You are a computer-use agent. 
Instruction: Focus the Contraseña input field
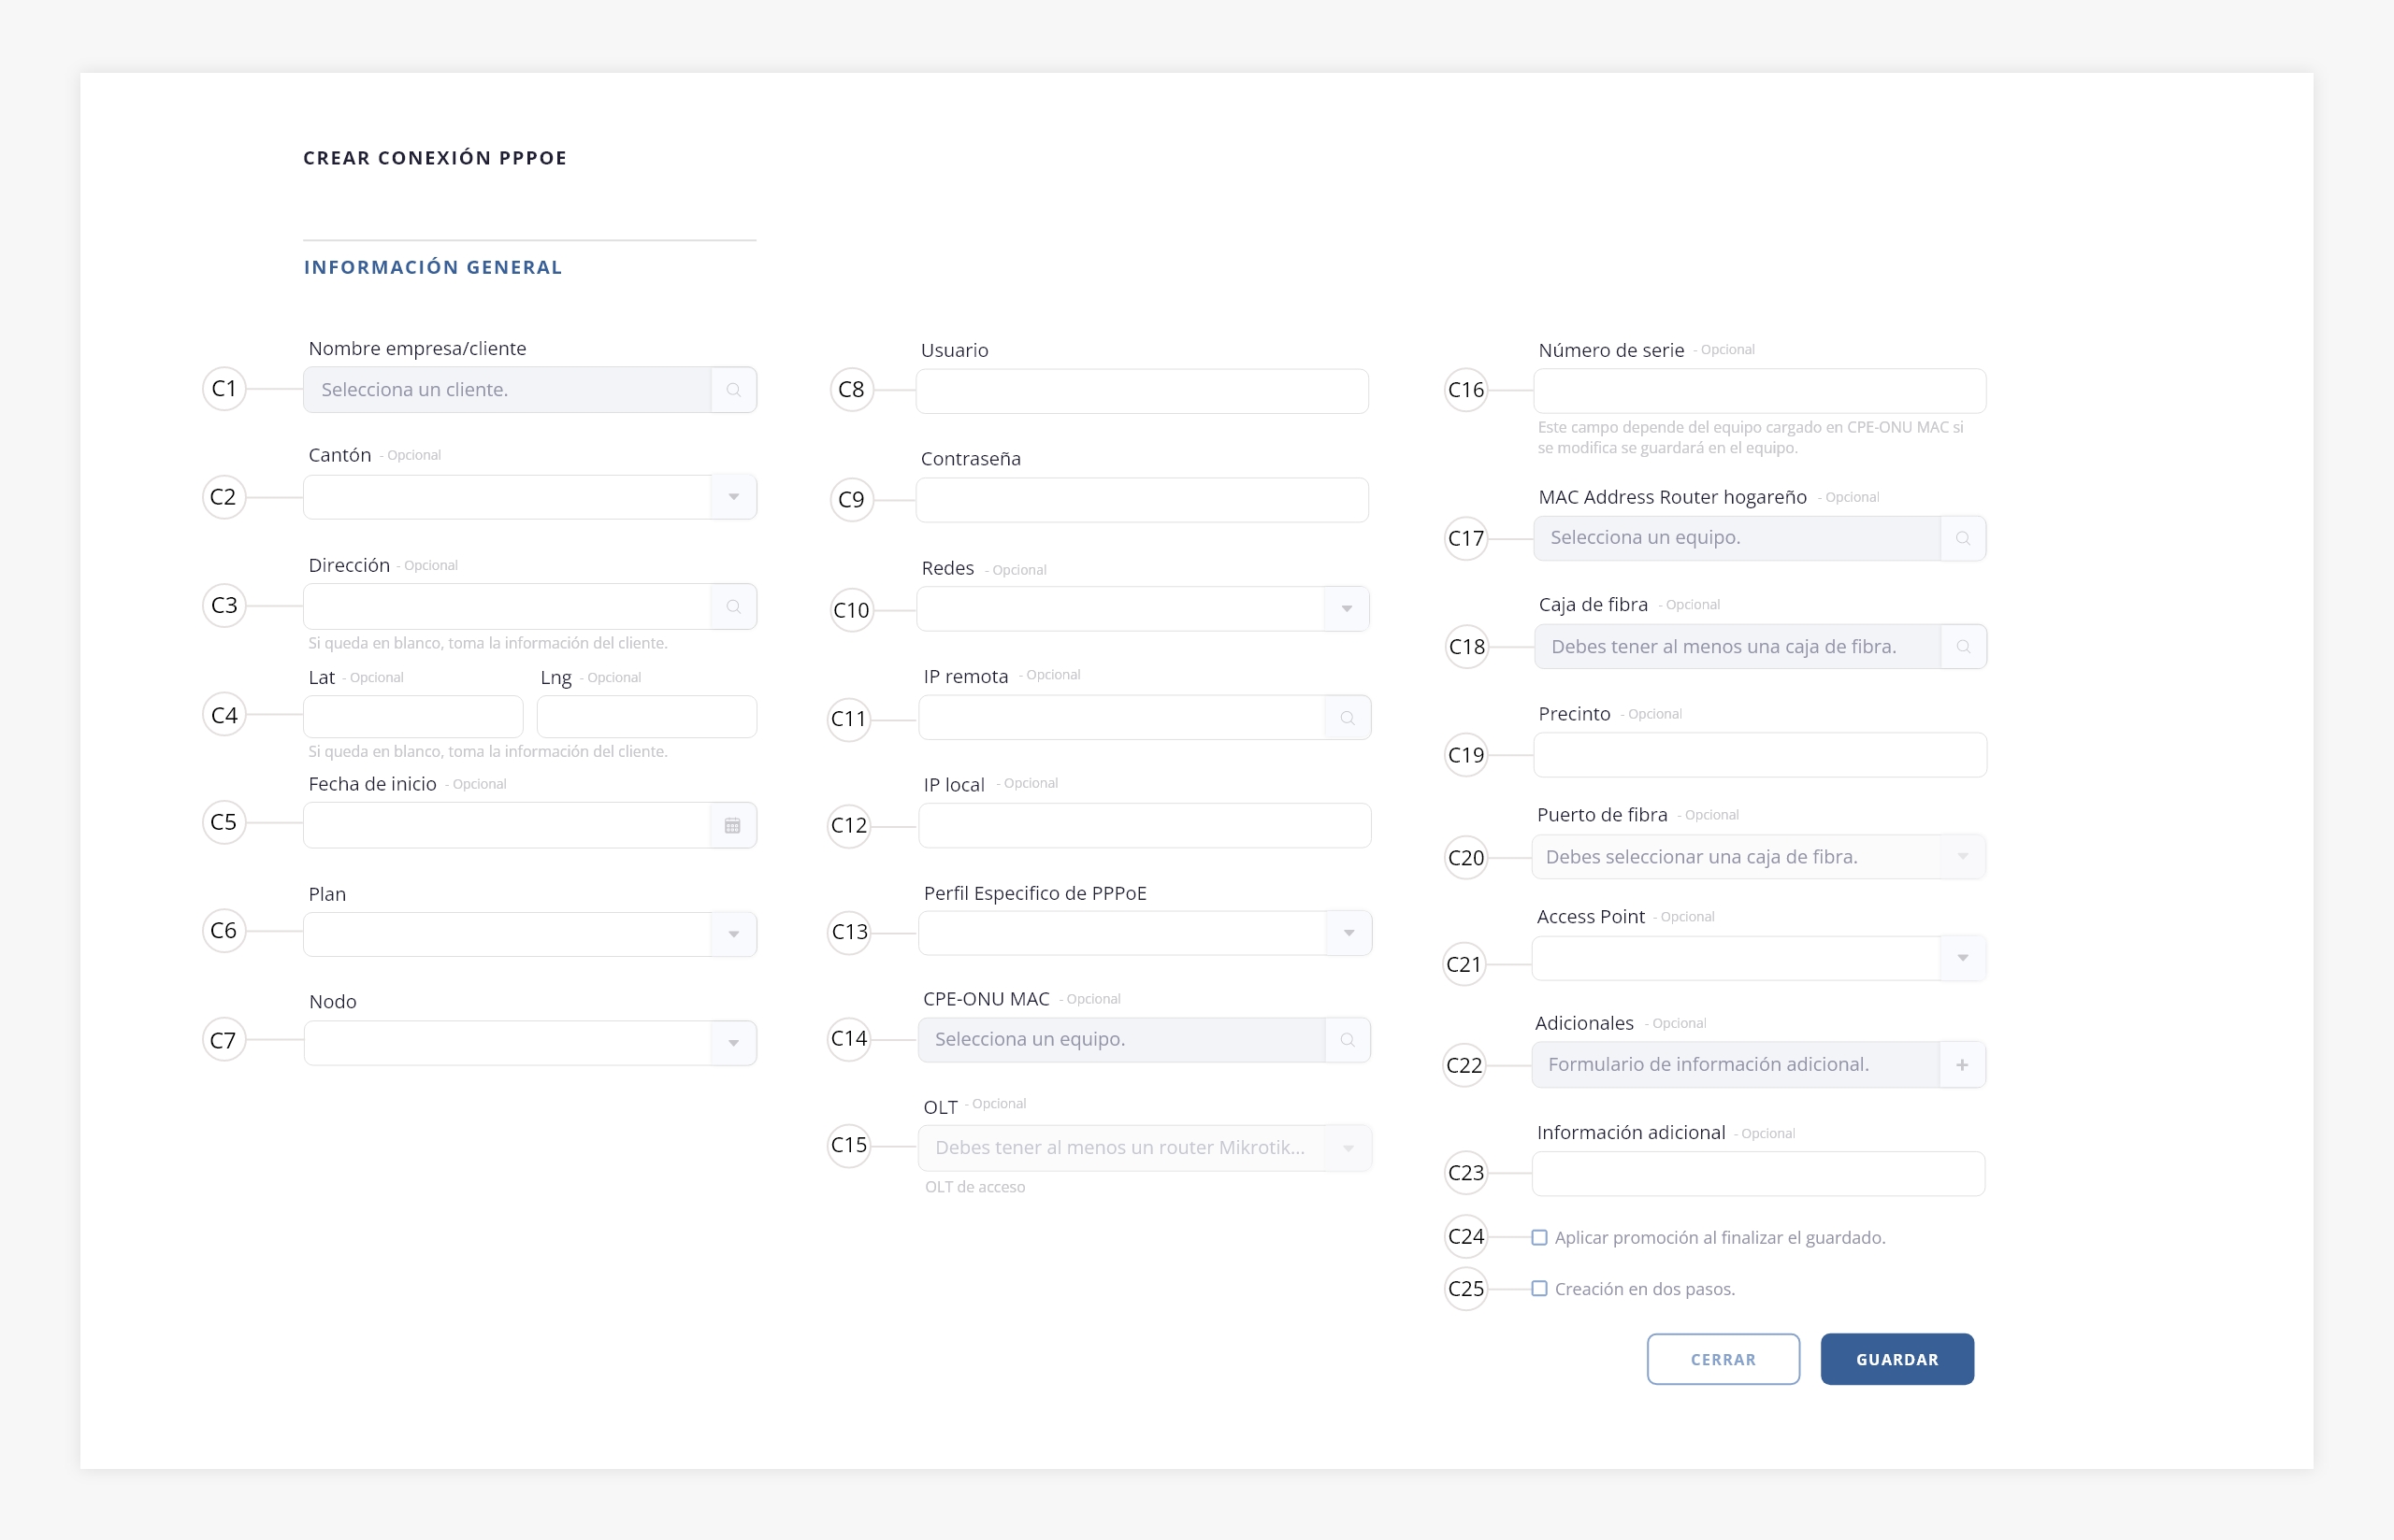[x=1143, y=500]
